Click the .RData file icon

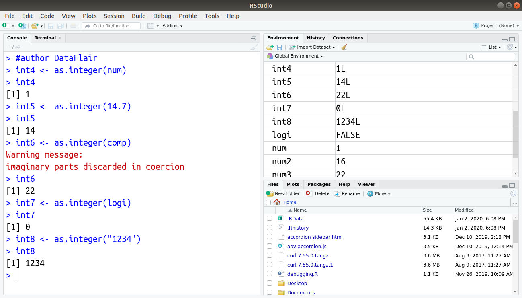tap(281, 218)
